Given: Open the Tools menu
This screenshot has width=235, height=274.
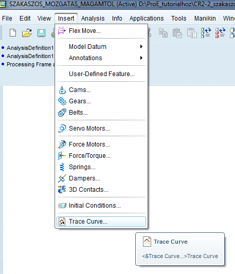Looking at the screenshot, I should (x=179, y=19).
